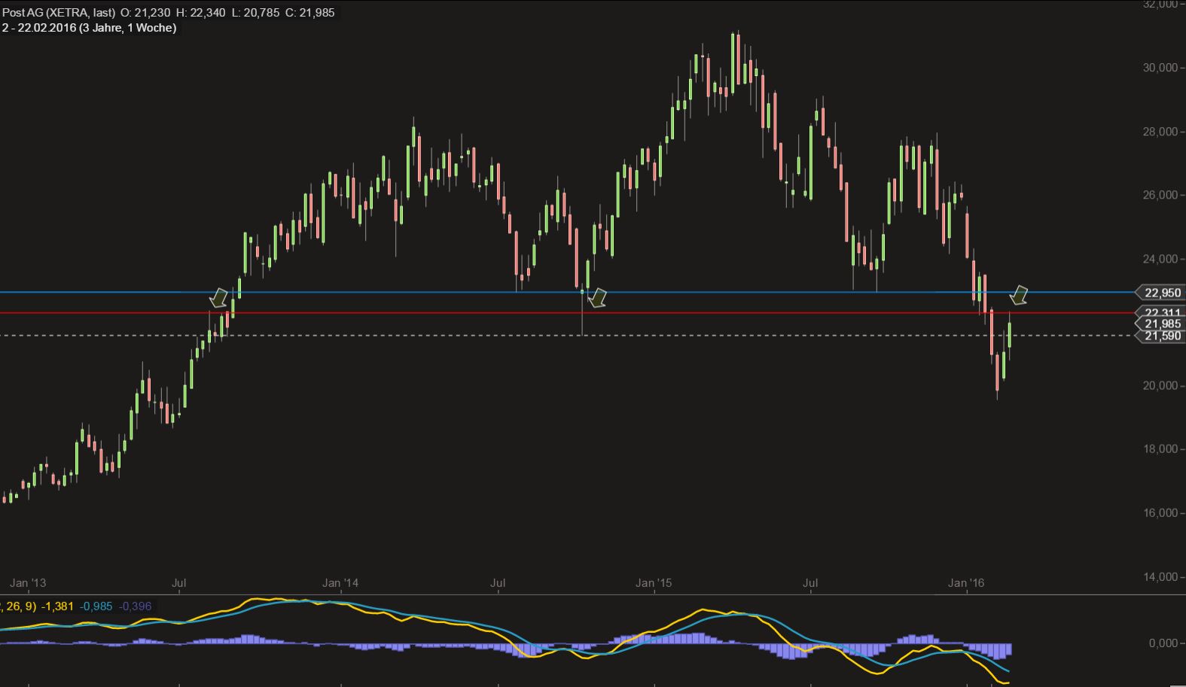Viewport: 1186px width, 687px height.
Task: Select the 22,311 price label of red line
Action: click(1162, 312)
